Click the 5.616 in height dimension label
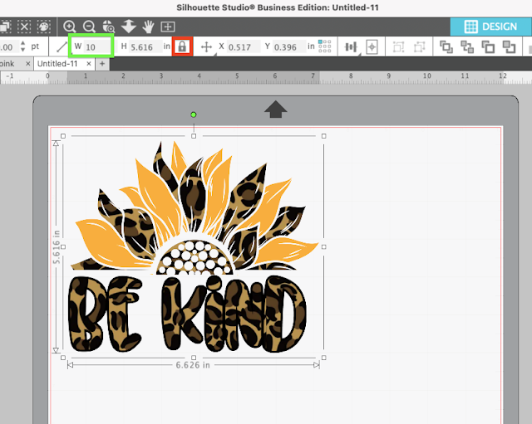Viewport: 532px width, 424px height. [x=57, y=247]
